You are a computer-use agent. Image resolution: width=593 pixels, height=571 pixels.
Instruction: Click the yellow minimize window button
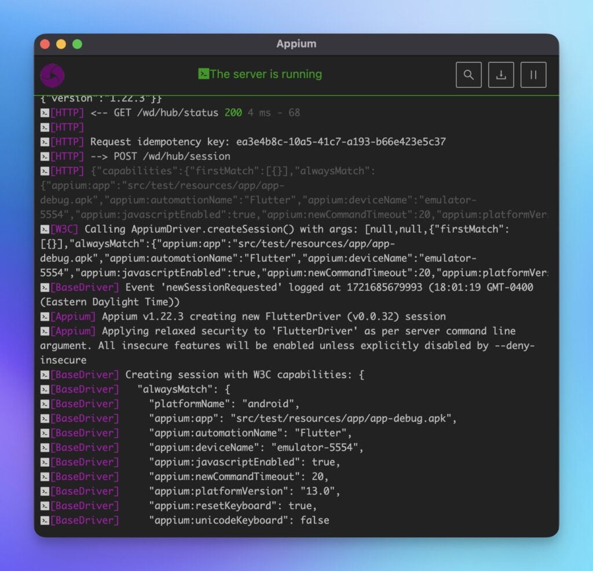[x=61, y=44]
